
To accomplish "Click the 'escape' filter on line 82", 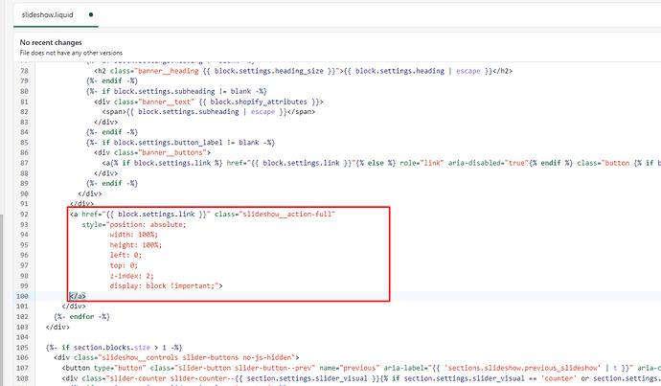I will (x=262, y=112).
